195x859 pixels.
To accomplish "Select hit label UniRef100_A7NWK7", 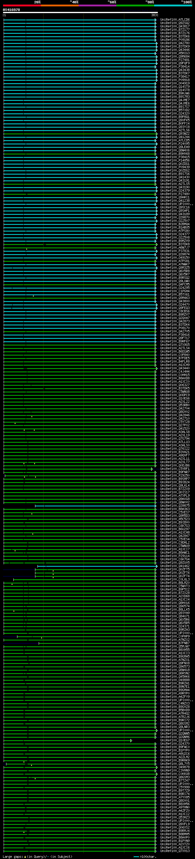I will [175, 264].
